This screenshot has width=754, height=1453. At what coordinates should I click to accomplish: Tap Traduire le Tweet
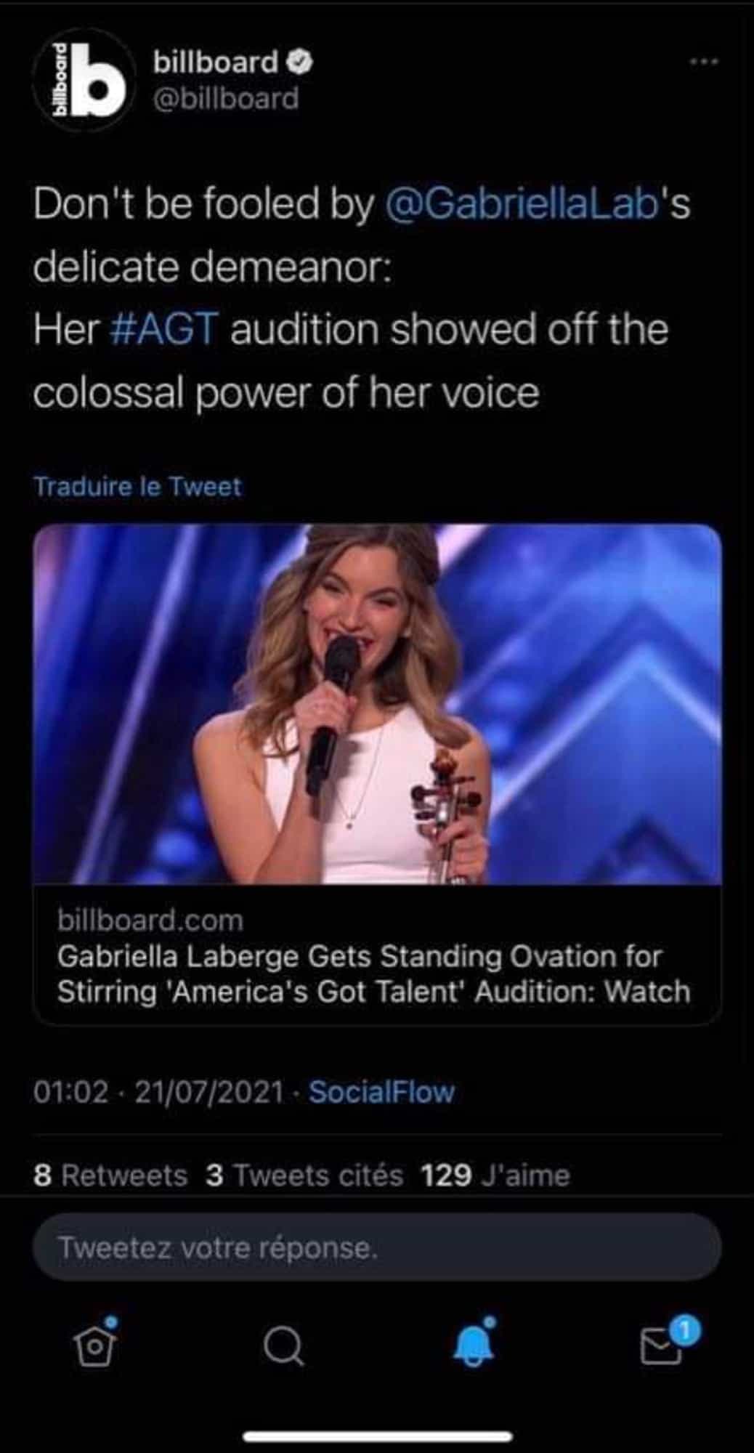click(137, 486)
